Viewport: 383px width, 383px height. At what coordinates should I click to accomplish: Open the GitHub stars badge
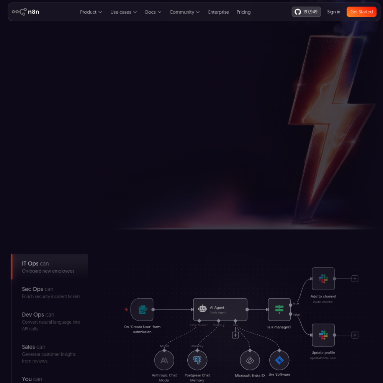tap(306, 12)
